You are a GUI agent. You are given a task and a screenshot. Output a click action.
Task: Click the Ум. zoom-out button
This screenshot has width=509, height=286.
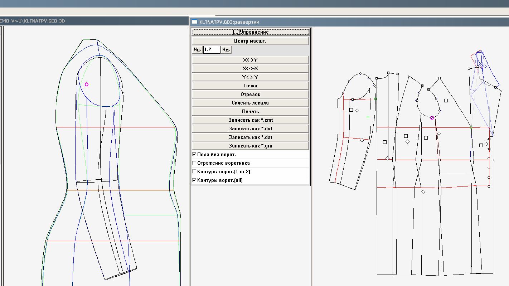[226, 50]
